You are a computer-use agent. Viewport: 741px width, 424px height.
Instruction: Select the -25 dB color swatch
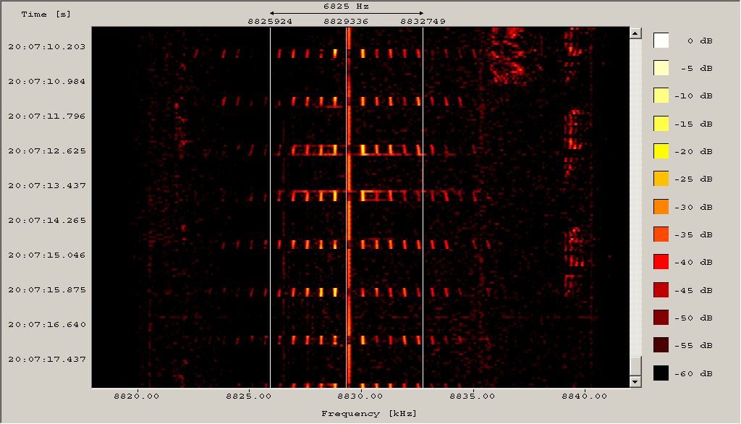661,179
